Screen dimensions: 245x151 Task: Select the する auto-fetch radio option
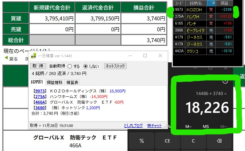[x=69, y=66]
